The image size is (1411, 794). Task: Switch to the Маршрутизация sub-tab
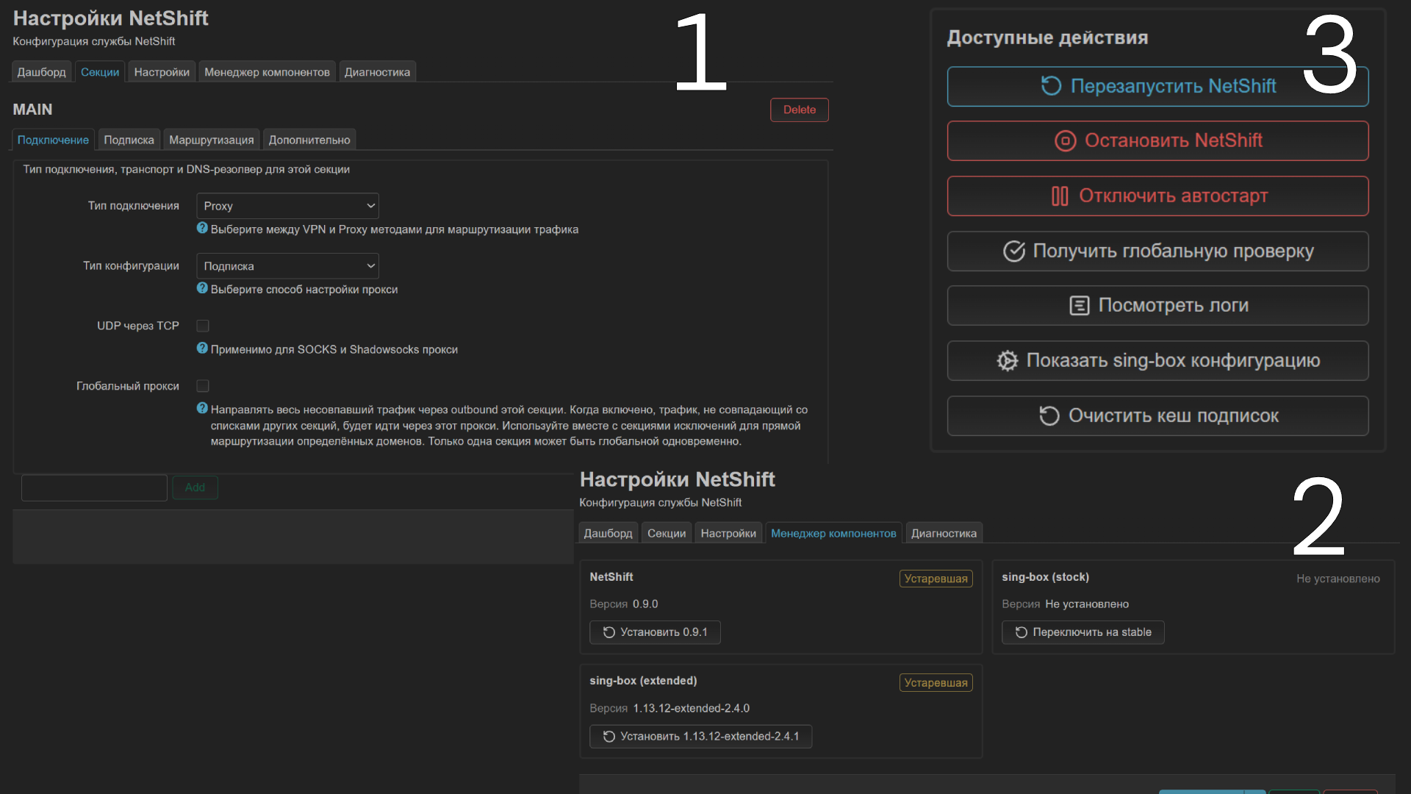[x=212, y=140]
